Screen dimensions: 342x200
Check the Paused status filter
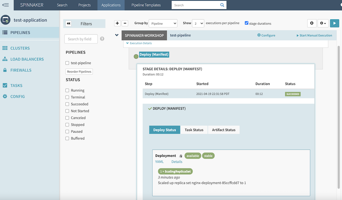67,131
